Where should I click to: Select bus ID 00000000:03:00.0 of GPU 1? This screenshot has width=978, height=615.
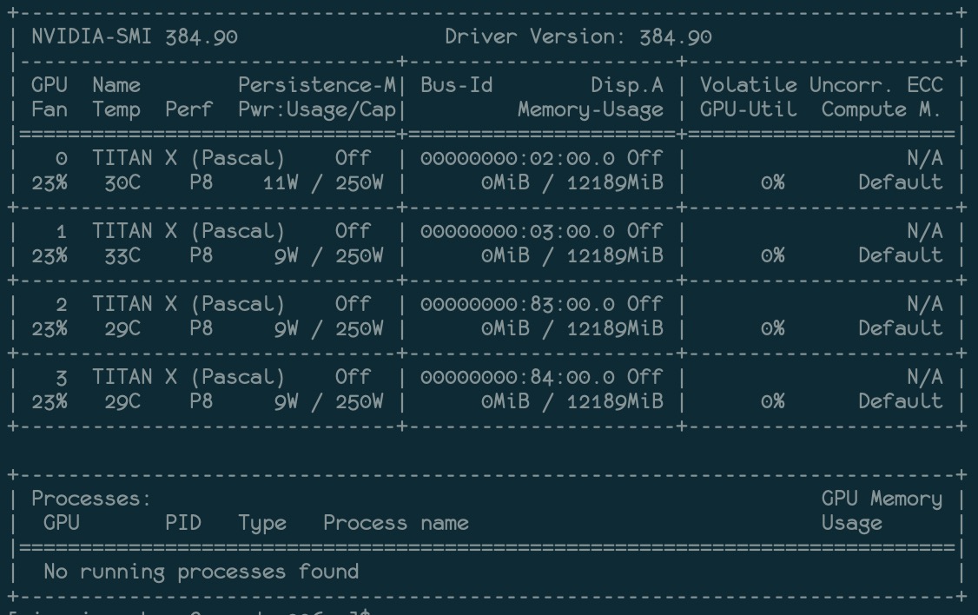(x=518, y=231)
